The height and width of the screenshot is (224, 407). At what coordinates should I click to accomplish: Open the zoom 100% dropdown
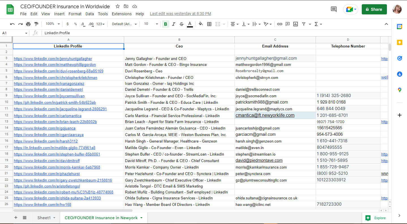click(x=53, y=24)
